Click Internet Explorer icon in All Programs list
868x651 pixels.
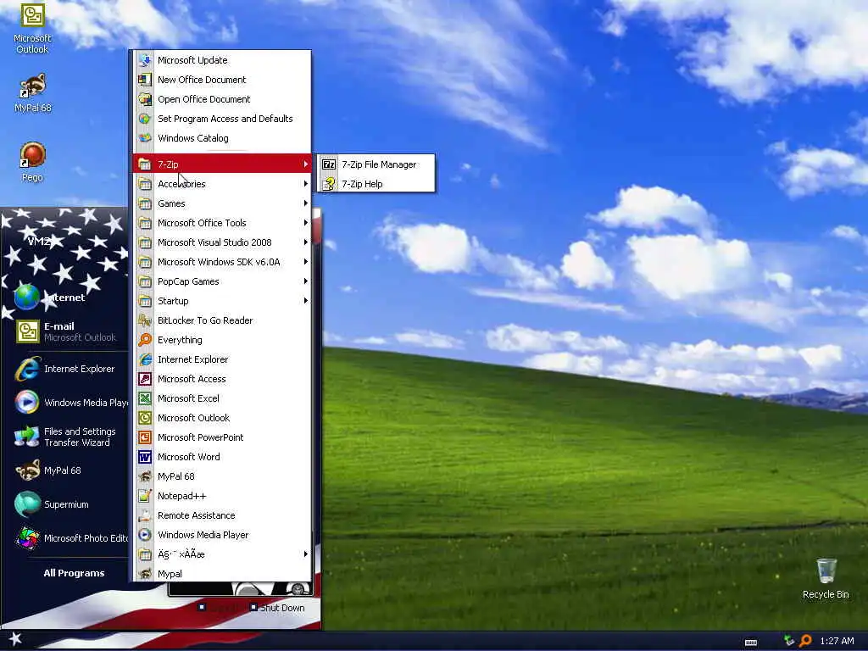pos(145,359)
